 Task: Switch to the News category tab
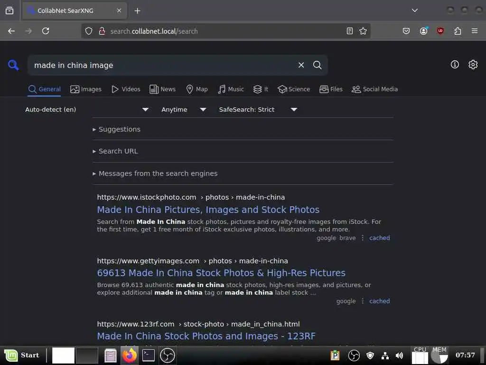(162, 89)
